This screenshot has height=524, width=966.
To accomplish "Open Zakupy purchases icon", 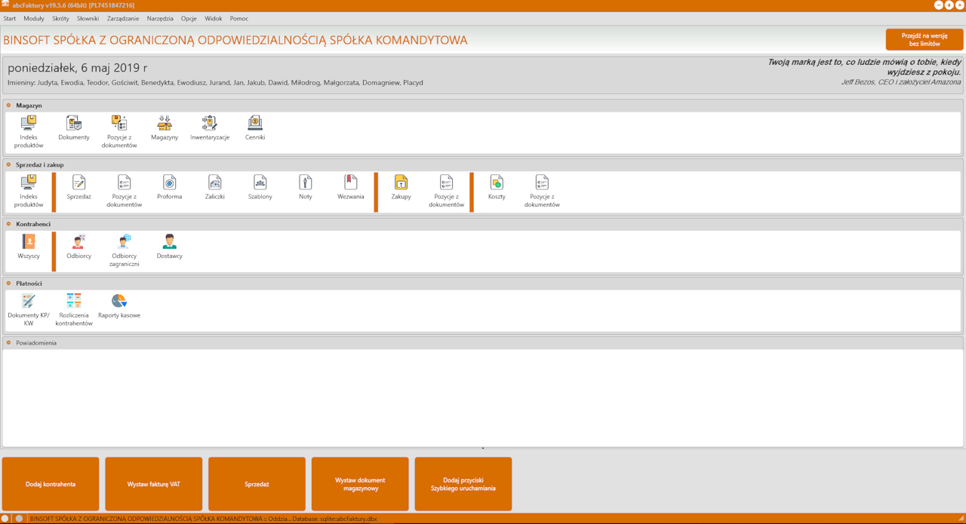I will tap(401, 187).
